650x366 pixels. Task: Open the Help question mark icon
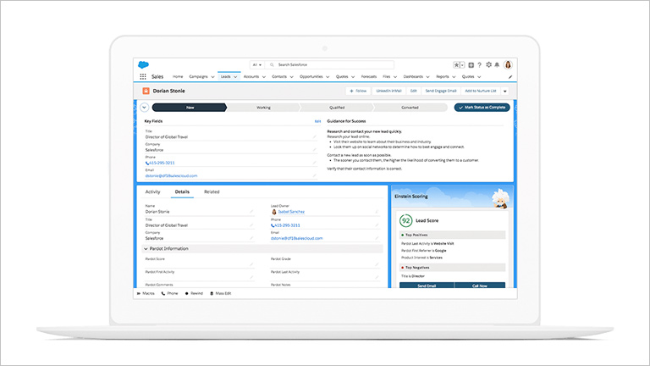coord(480,65)
